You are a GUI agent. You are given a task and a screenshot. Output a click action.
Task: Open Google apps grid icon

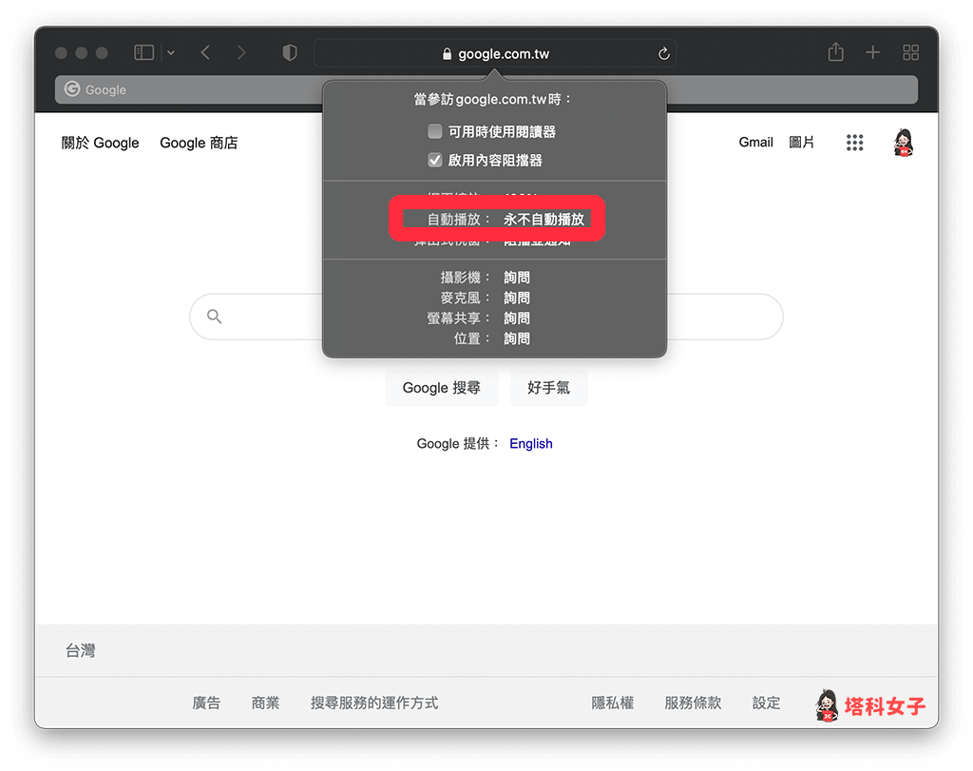pos(854,143)
